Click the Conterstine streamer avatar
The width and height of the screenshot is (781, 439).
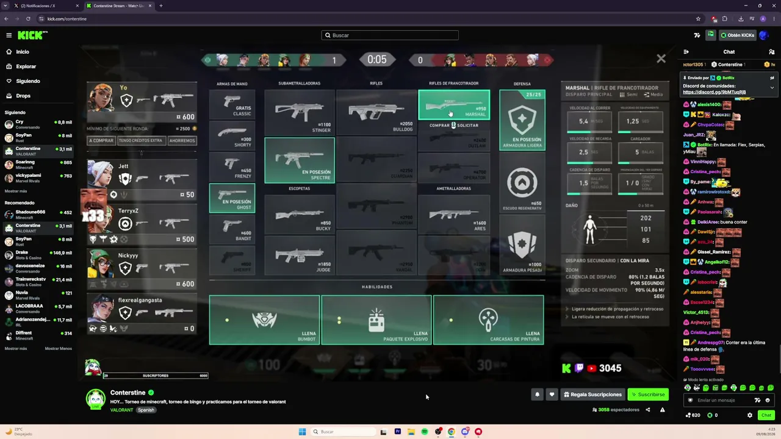click(x=96, y=399)
